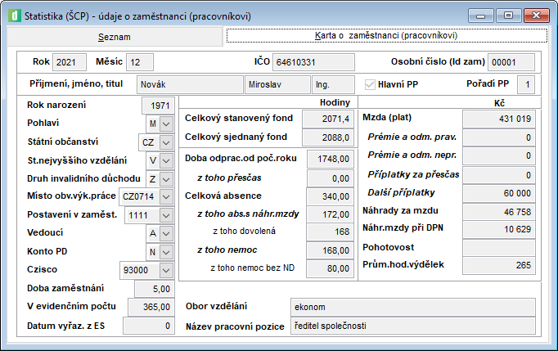Click the title field Ing.

tap(333, 84)
